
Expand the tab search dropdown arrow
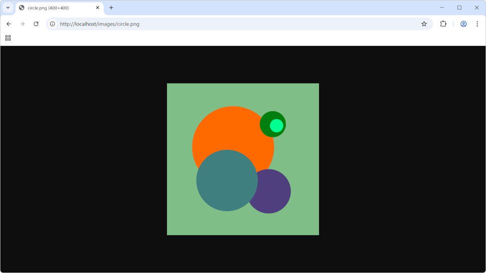(8, 7)
